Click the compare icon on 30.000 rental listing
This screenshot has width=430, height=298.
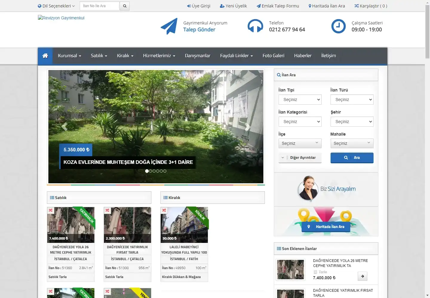coord(164,210)
